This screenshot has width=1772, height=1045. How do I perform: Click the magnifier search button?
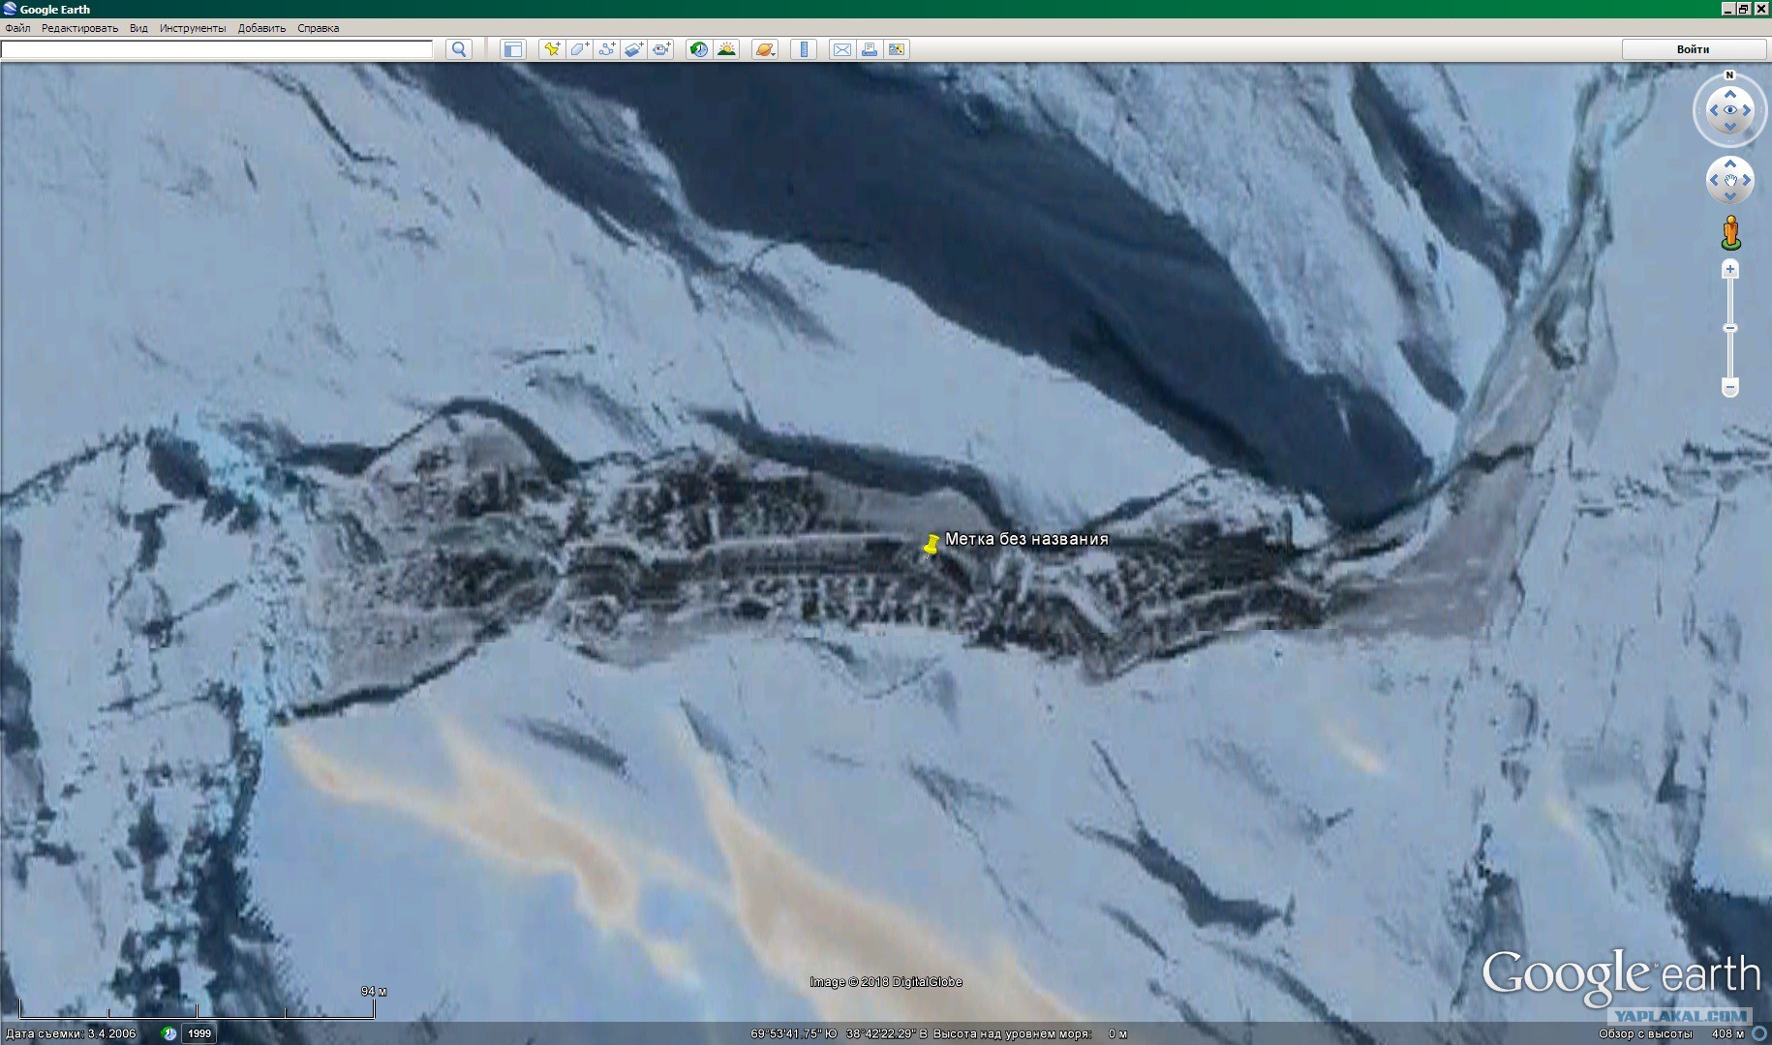pyautogui.click(x=459, y=49)
